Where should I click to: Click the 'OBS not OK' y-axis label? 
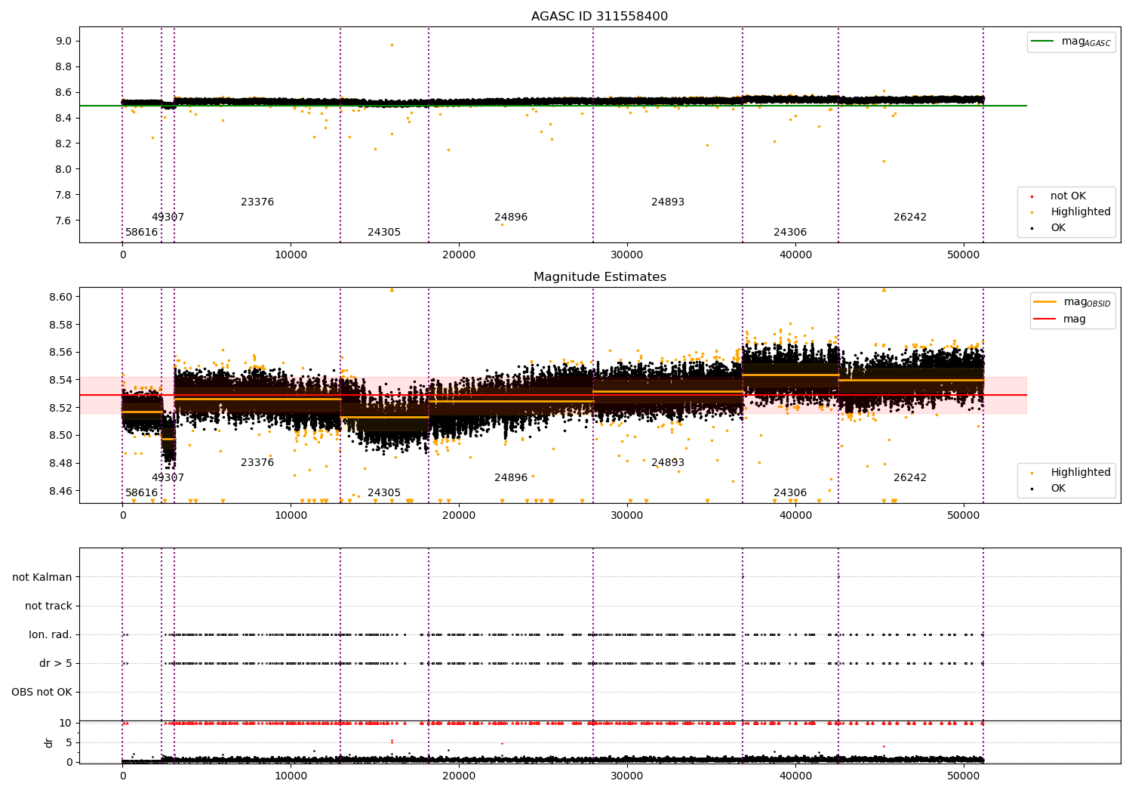pyautogui.click(x=42, y=692)
